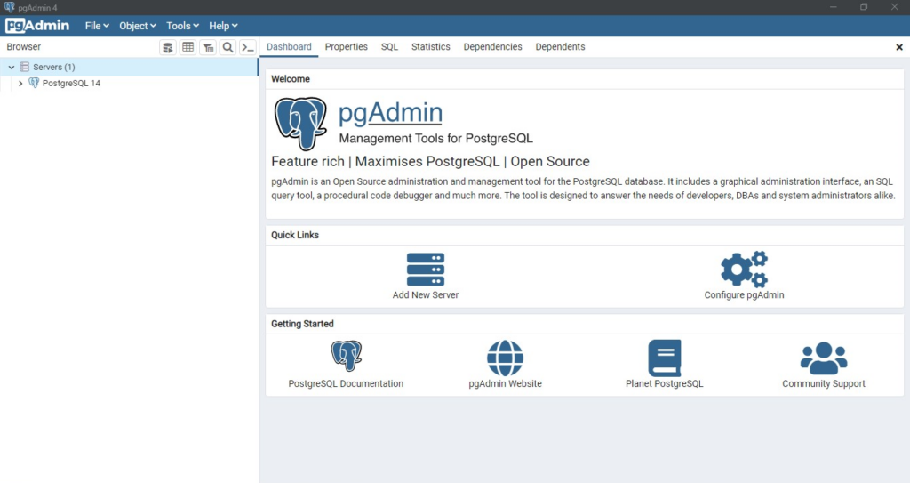
Task: Click the pgAdmin Website globe icon
Action: pos(505,358)
